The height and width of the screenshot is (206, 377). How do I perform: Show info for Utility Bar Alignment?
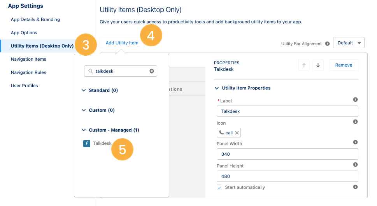pyautogui.click(x=327, y=44)
